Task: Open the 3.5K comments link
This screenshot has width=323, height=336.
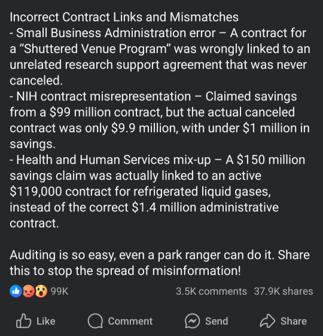Action: tap(211, 291)
